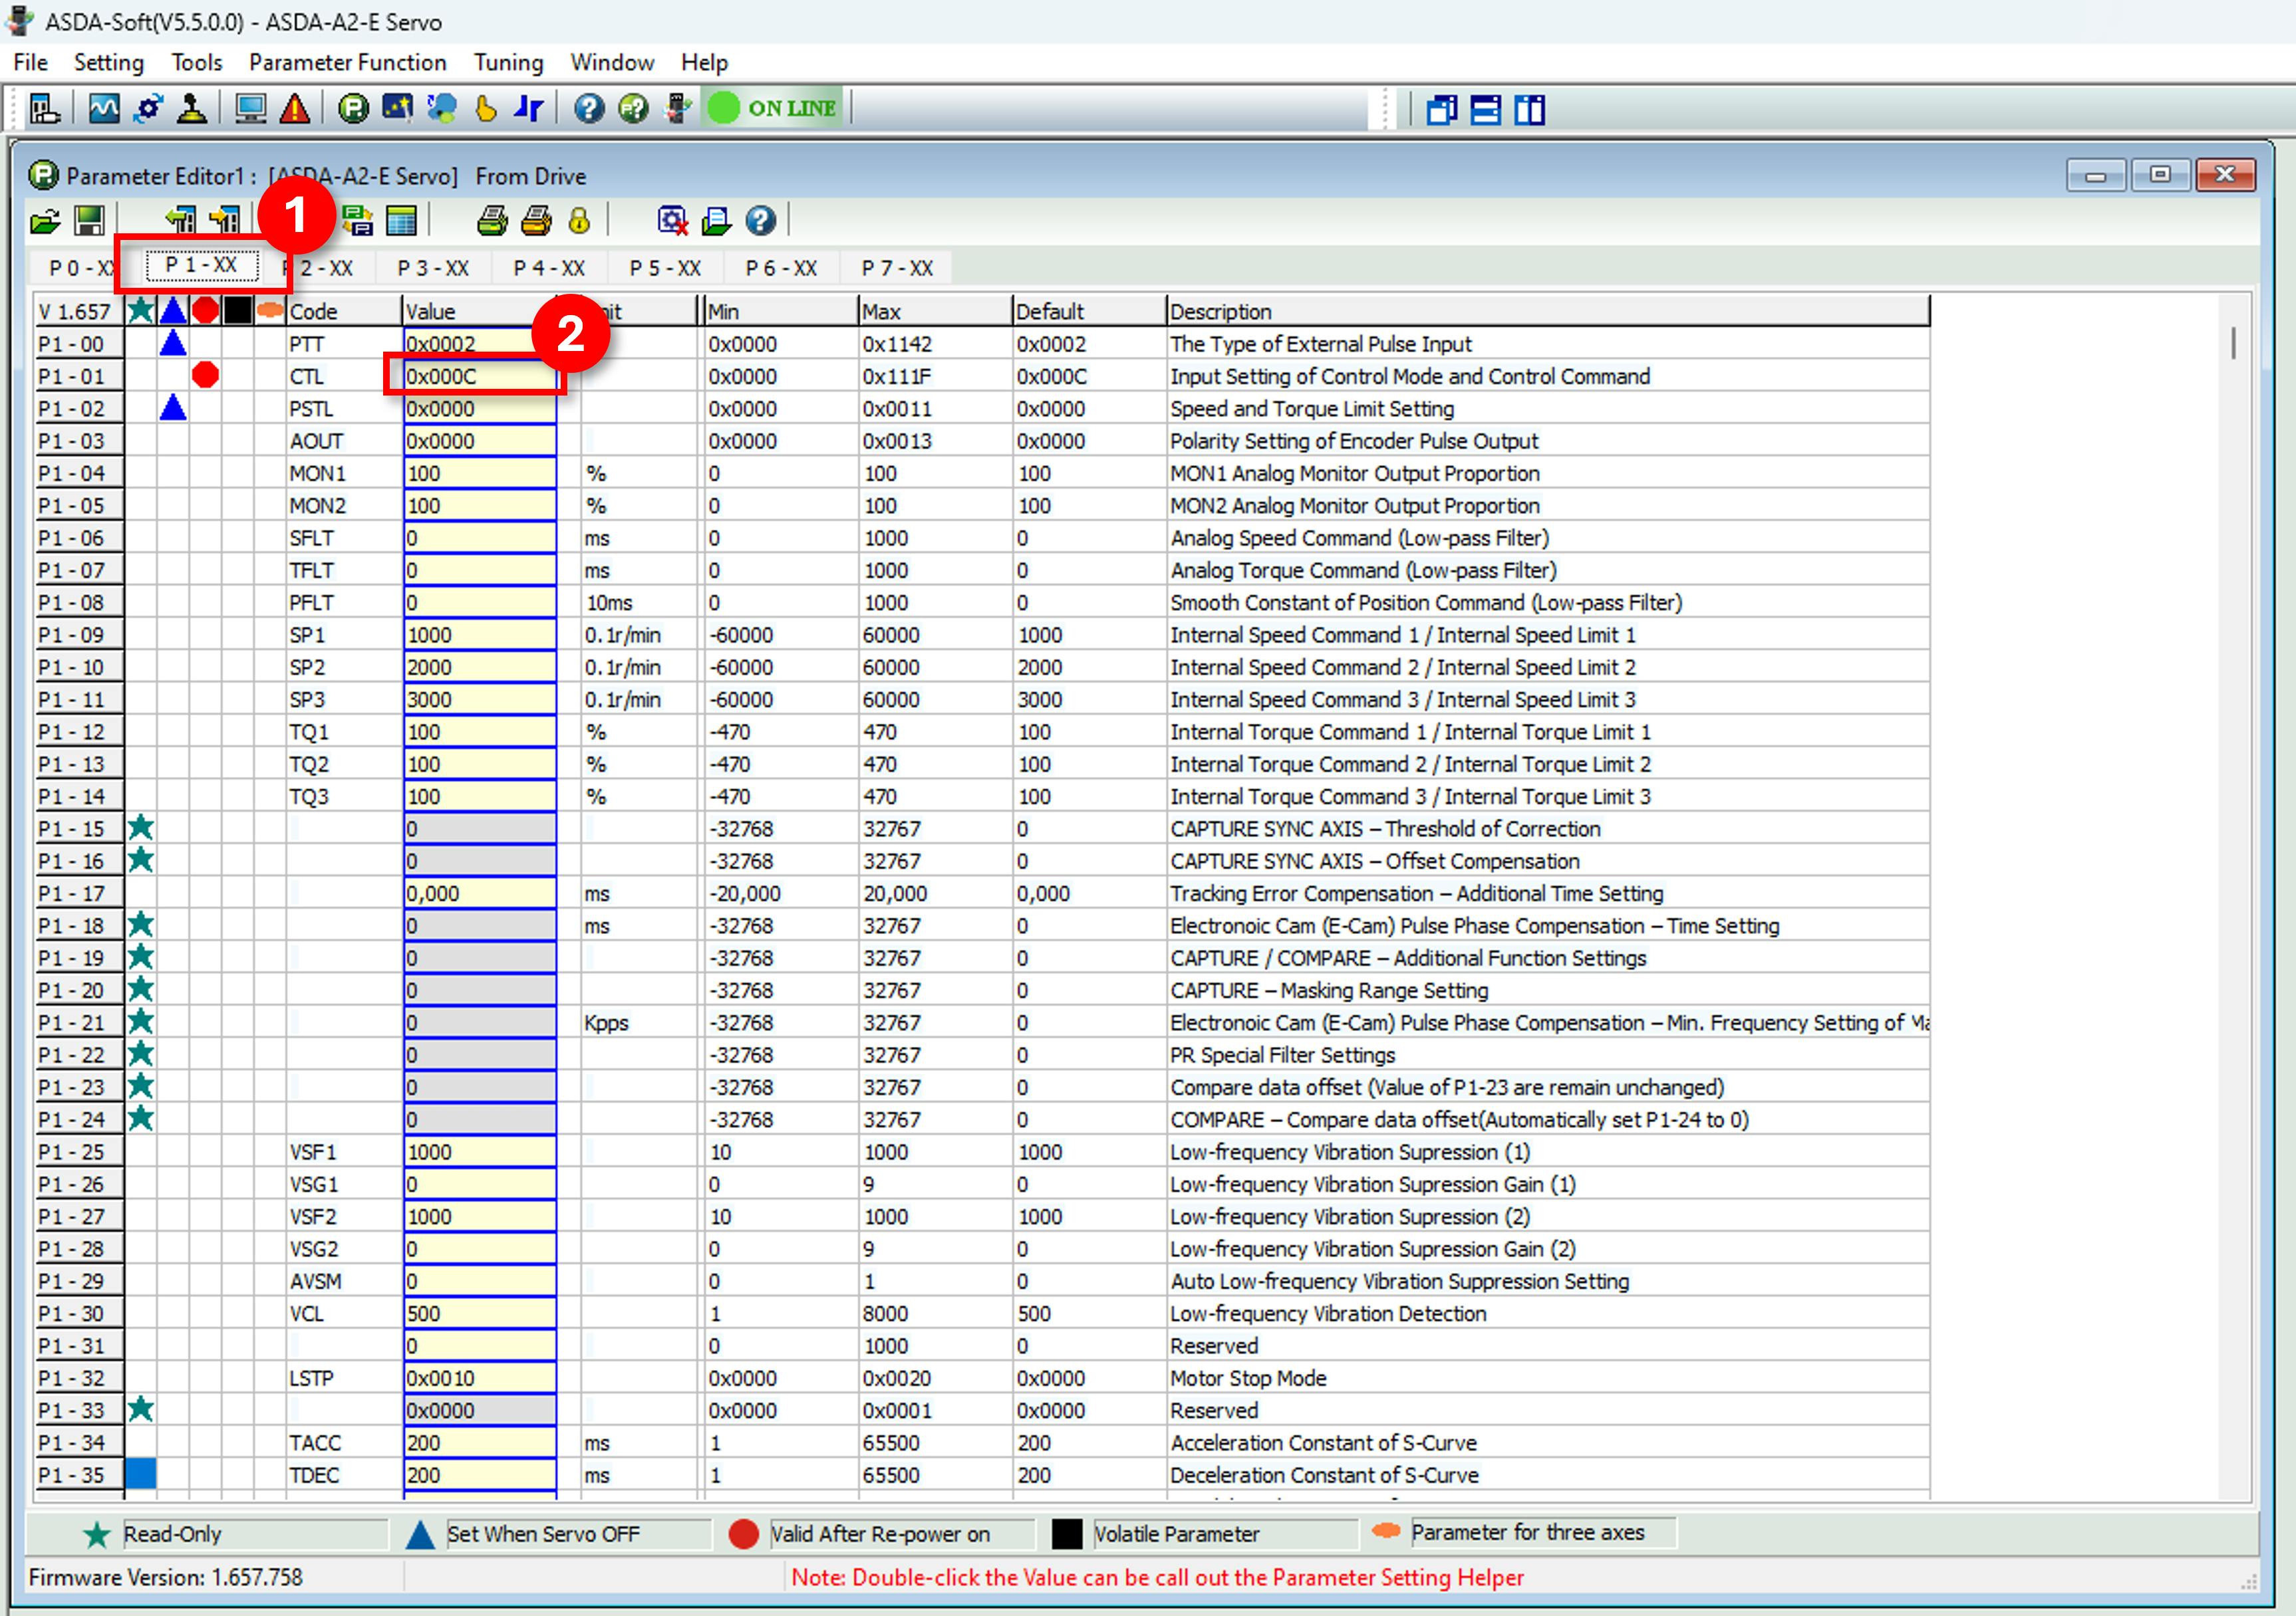Cascade windows using the toolbar icon
This screenshot has height=1616, width=2296.
[x=1441, y=109]
